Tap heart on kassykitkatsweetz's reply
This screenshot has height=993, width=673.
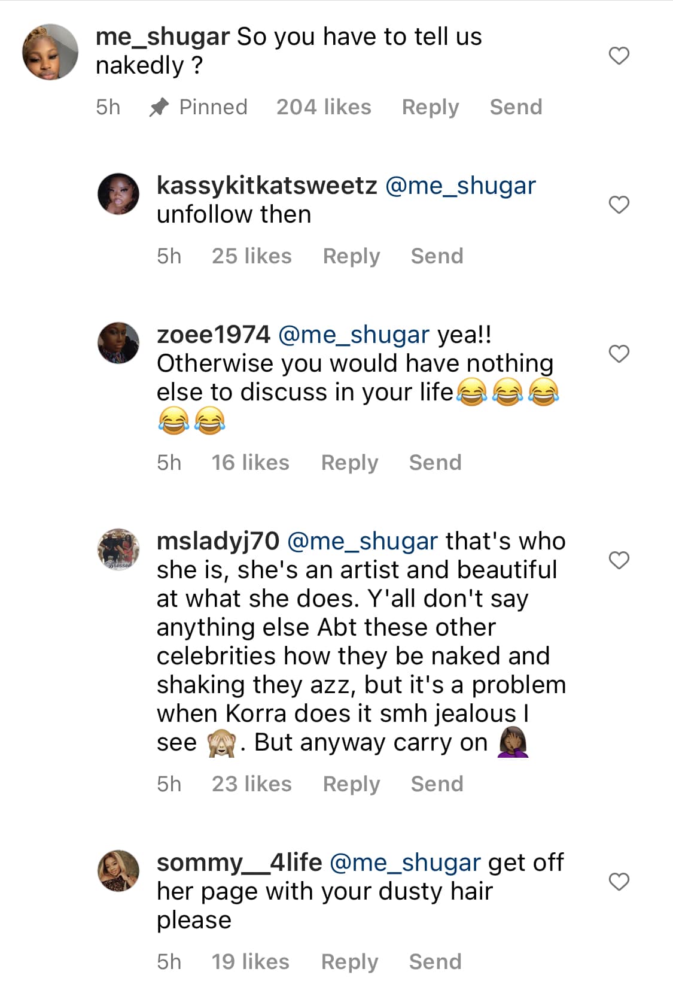619,205
